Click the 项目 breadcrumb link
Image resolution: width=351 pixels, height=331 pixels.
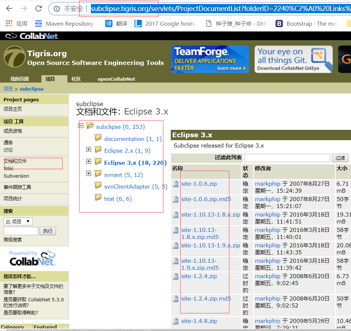[x=8, y=89]
